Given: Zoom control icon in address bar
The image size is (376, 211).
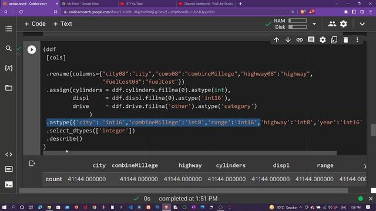Looking at the screenshot, I should tap(293, 12).
